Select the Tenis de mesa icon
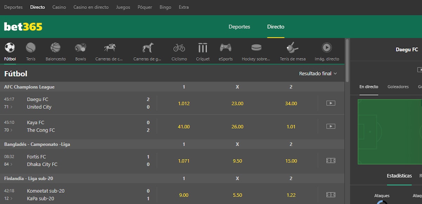This screenshot has width=422, height=204. [293, 48]
